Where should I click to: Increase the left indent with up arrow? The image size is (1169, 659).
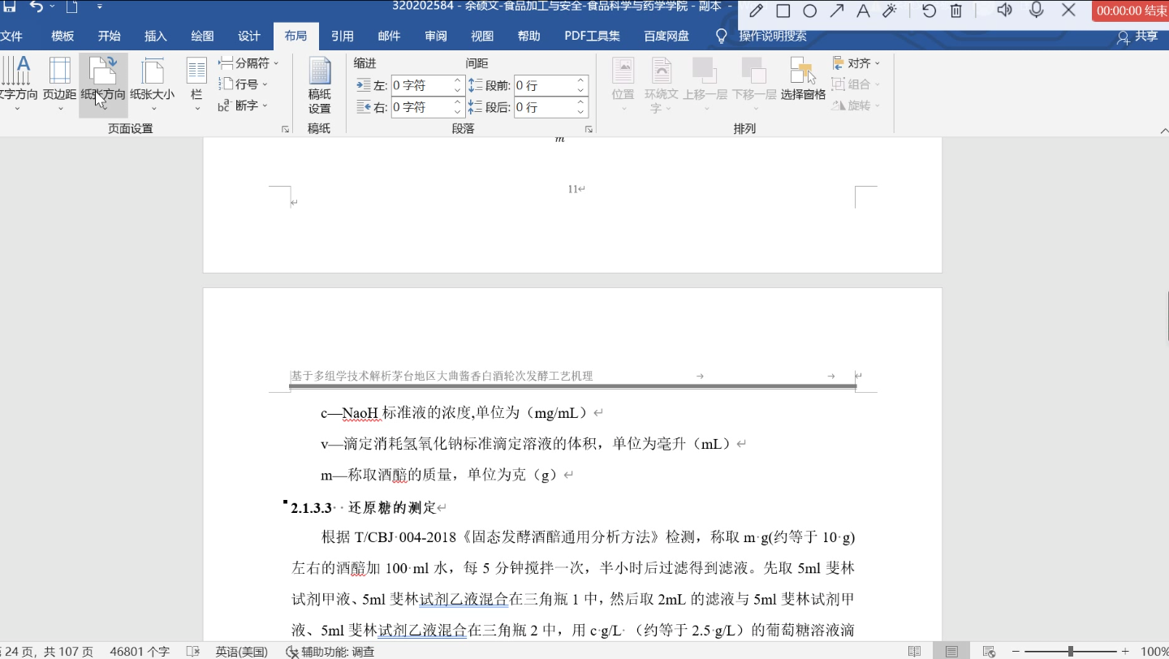(x=458, y=80)
